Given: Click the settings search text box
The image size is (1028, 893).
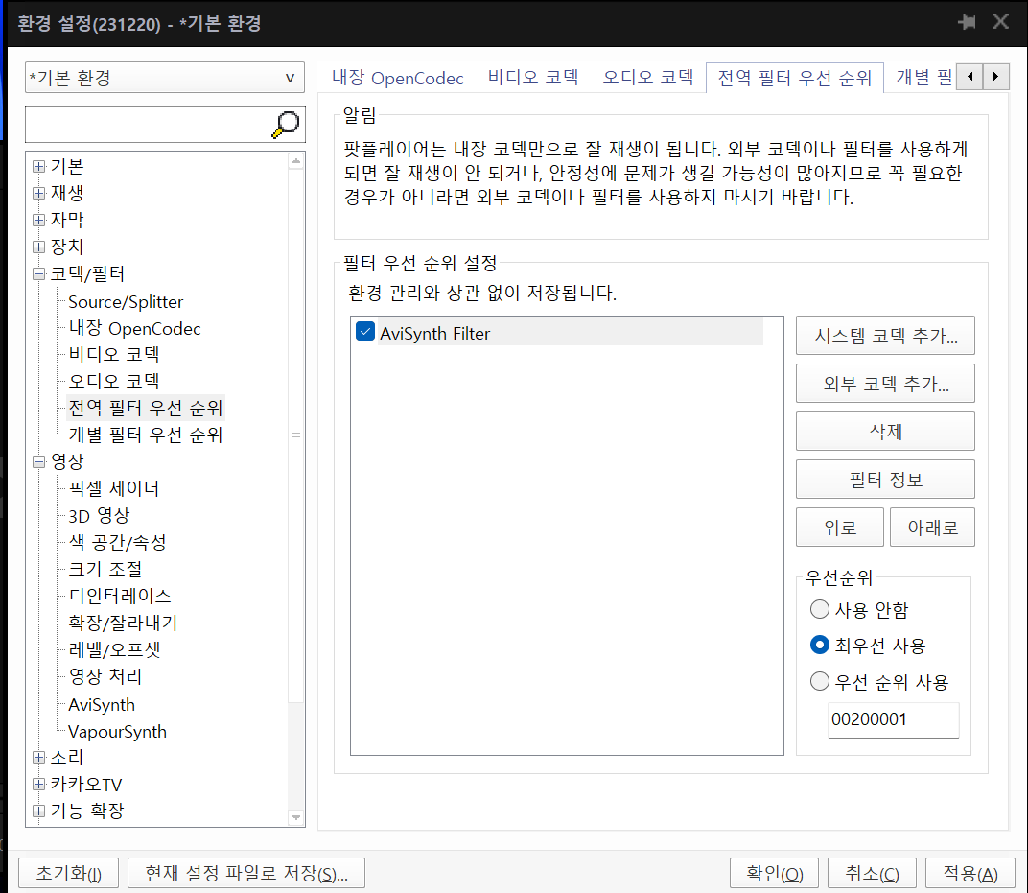Looking at the screenshot, I should click(146, 124).
